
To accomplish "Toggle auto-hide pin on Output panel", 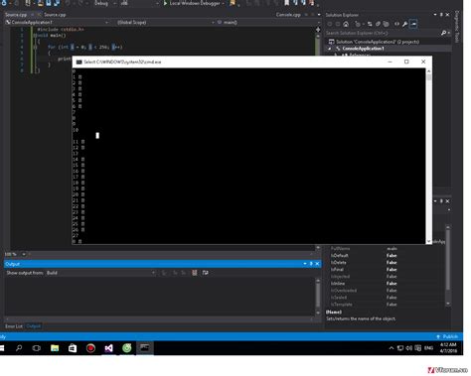I will pyautogui.click(x=311, y=264).
